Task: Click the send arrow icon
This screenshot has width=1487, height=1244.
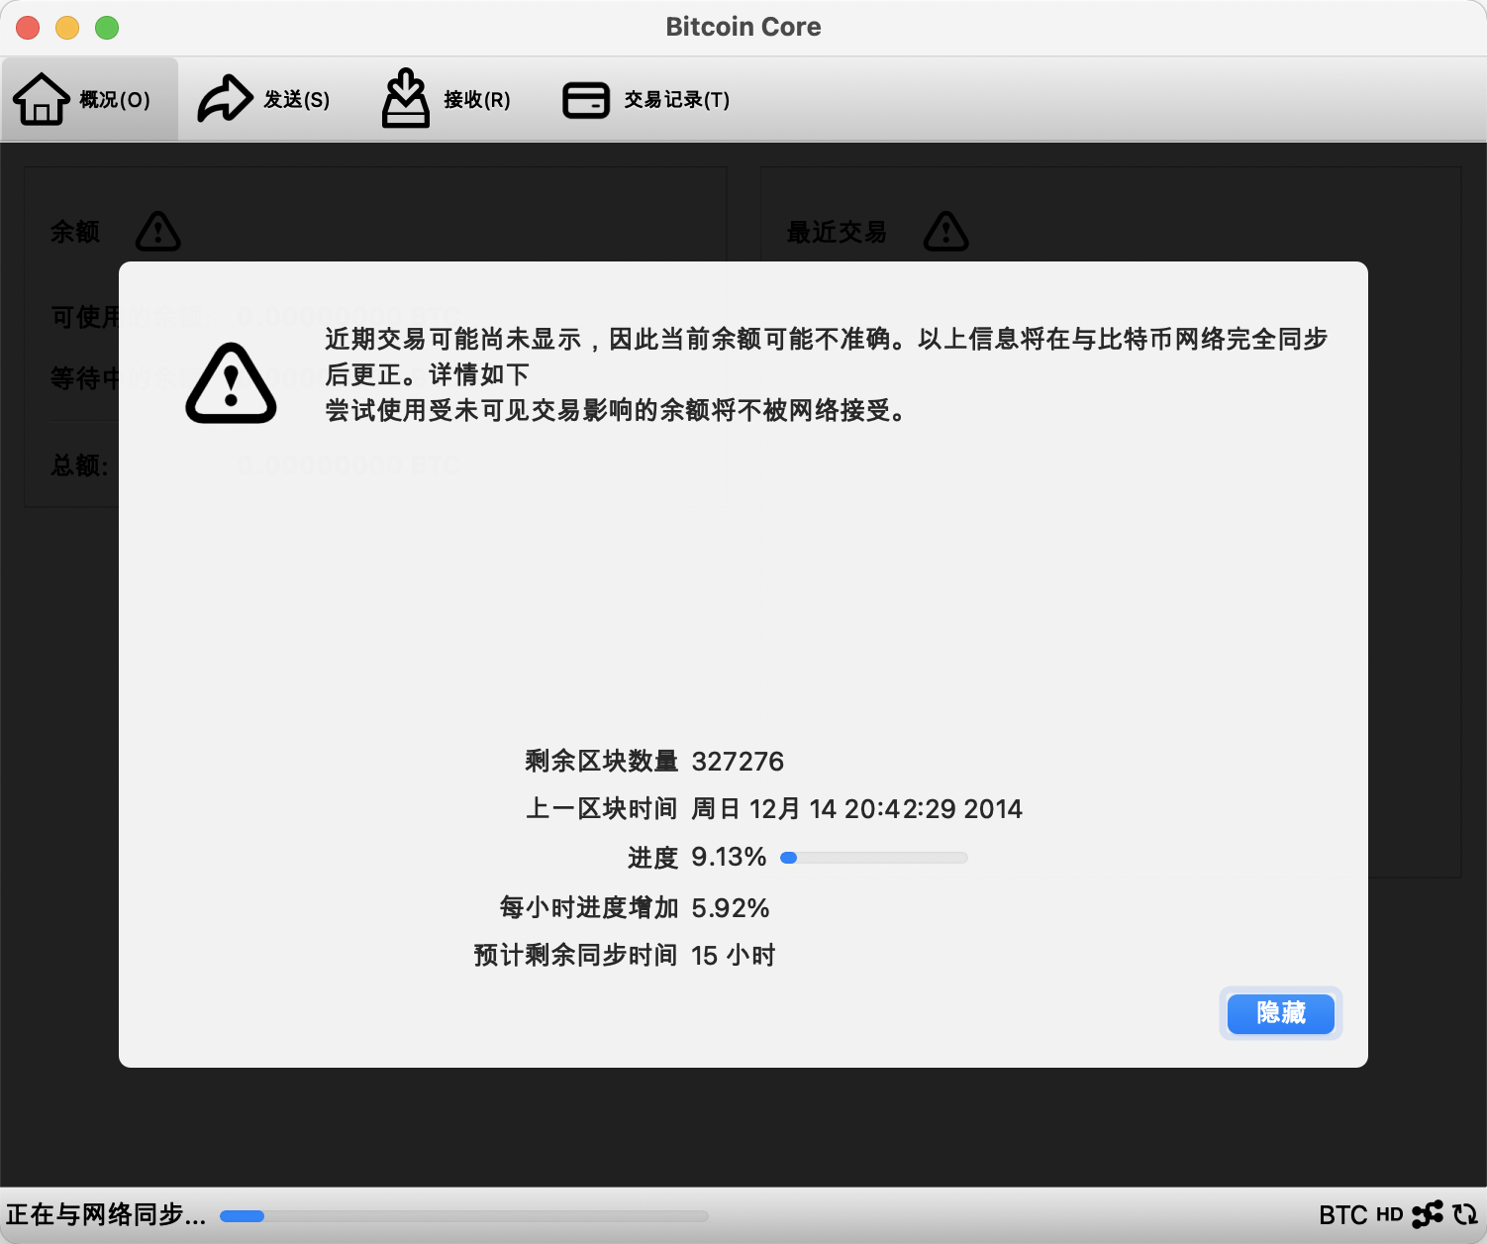Action: coord(226,99)
